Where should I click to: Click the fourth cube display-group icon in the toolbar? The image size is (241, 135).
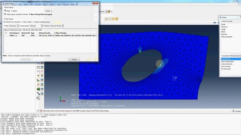tap(117, 19)
